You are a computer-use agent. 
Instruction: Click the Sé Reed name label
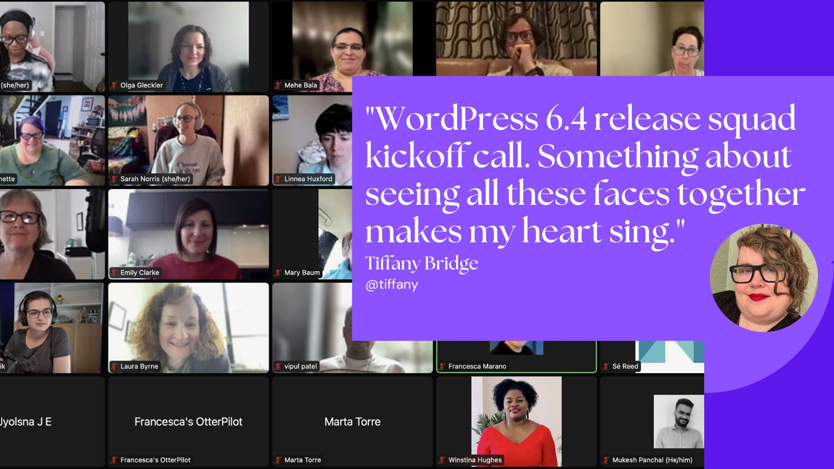pos(625,367)
